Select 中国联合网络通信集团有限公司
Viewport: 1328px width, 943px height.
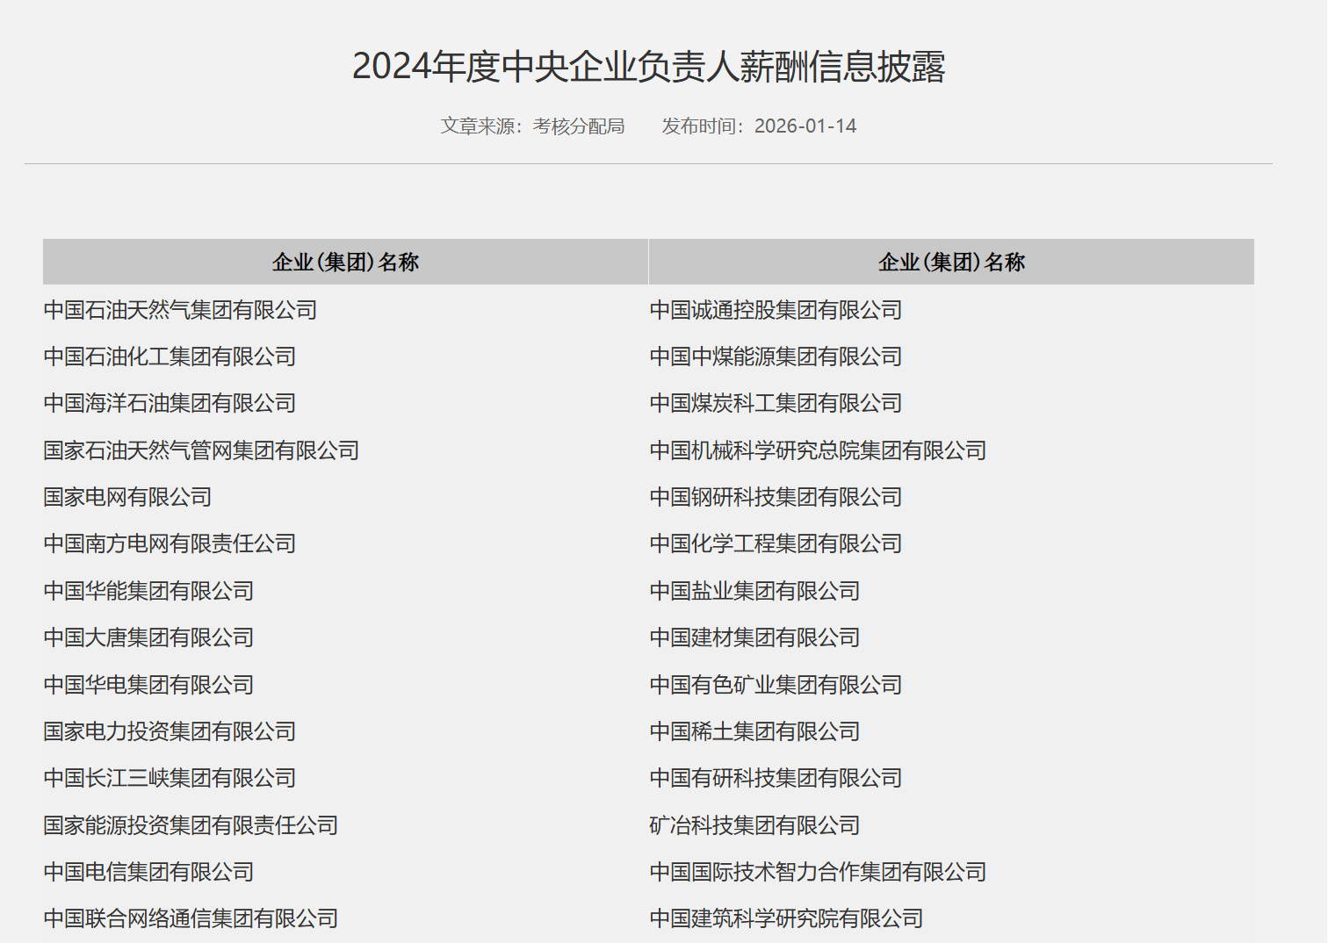[x=191, y=918]
